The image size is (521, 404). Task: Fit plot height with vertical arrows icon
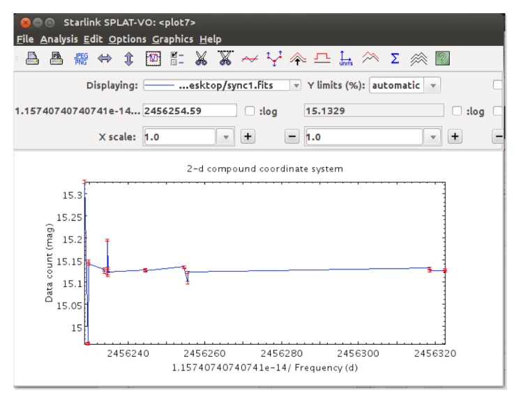pos(128,59)
